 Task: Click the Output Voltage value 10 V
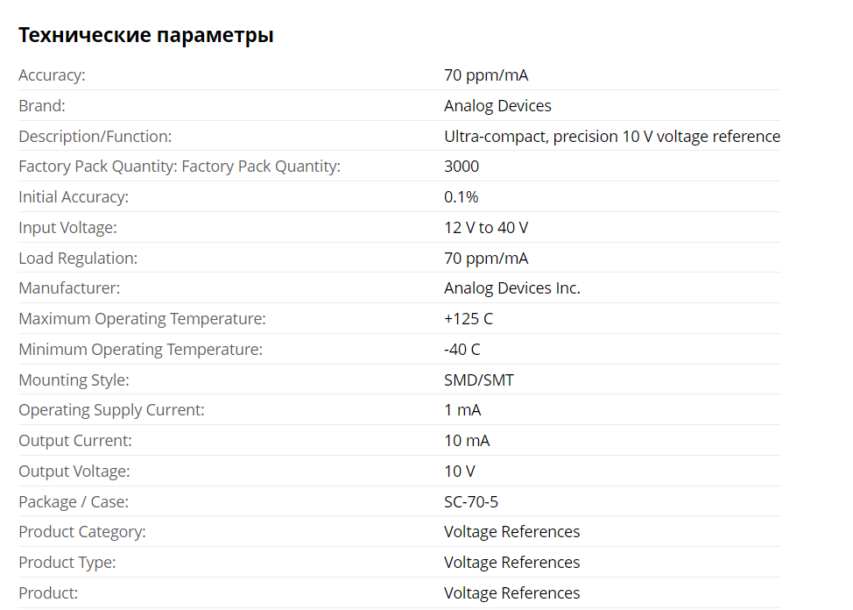coord(460,472)
